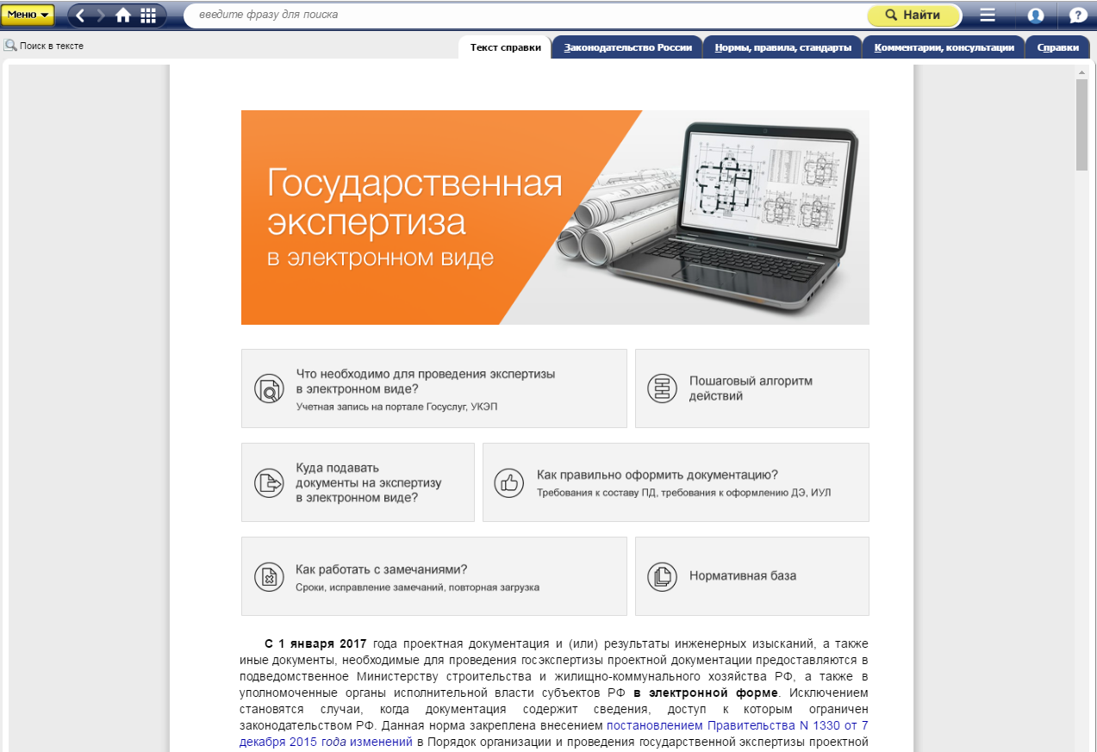1097x752 pixels.
Task: Click the back navigation arrow
Action: (x=80, y=16)
